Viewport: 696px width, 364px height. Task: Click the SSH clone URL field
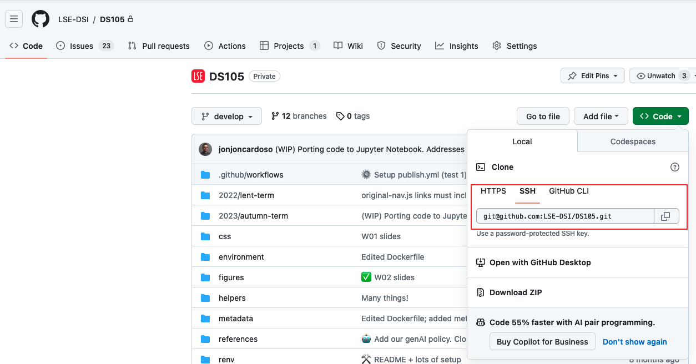[x=565, y=216]
